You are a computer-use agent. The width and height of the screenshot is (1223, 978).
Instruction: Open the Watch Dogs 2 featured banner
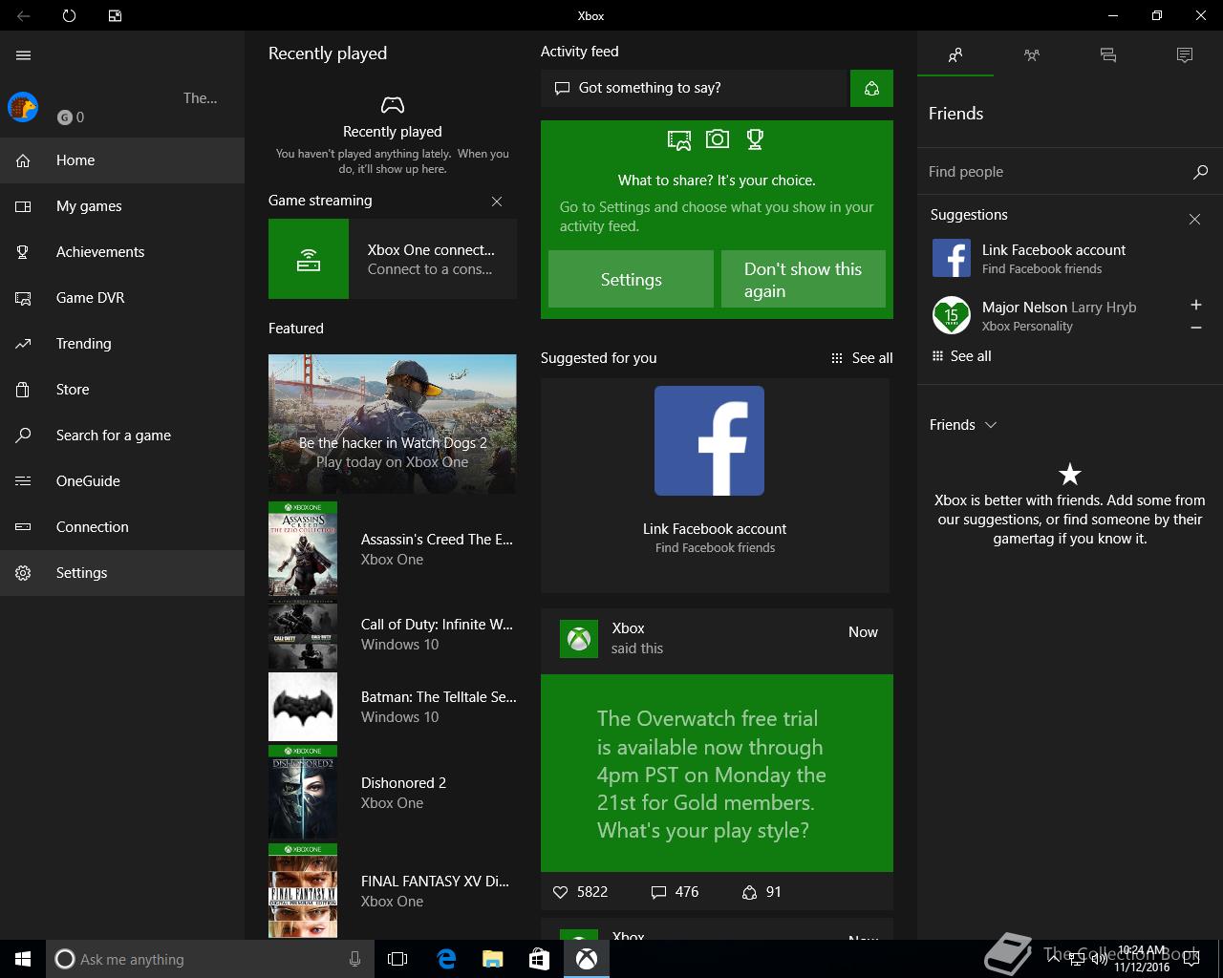[x=393, y=424]
